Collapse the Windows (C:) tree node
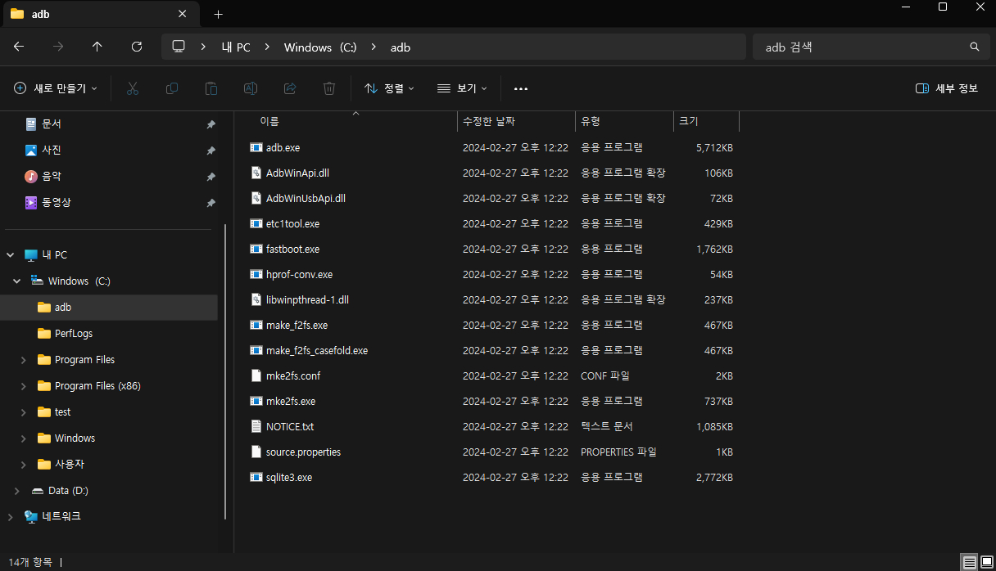This screenshot has height=571, width=996. (17, 281)
